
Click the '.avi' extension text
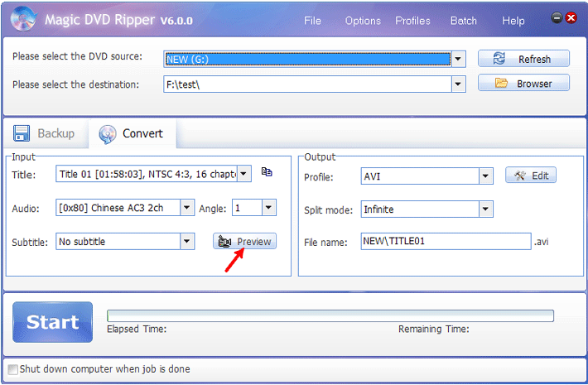(541, 242)
